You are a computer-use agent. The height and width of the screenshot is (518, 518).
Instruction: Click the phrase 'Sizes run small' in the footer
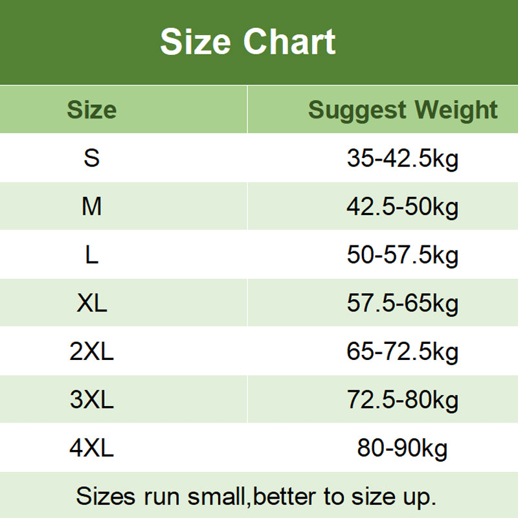[163, 497]
